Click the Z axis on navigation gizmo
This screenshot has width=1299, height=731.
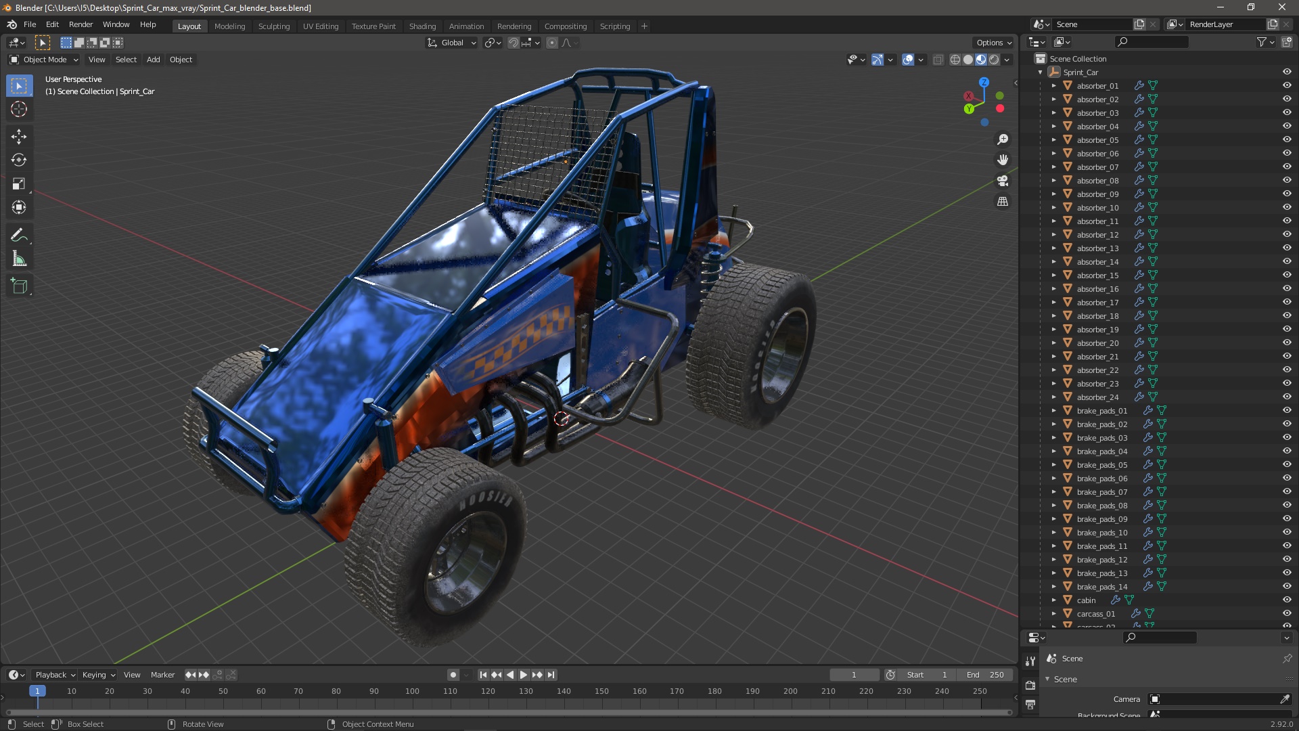point(984,82)
